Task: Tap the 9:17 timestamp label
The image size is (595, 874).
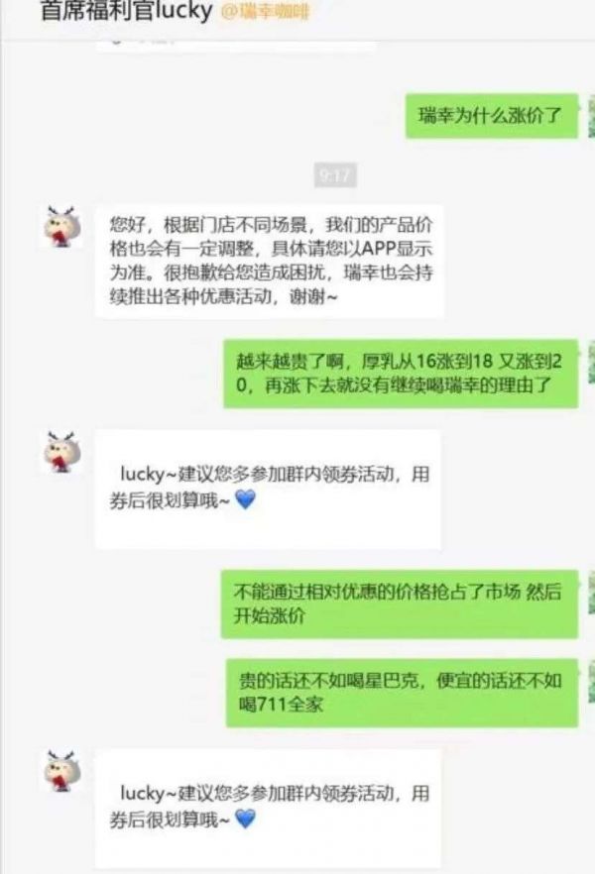Action: click(334, 175)
